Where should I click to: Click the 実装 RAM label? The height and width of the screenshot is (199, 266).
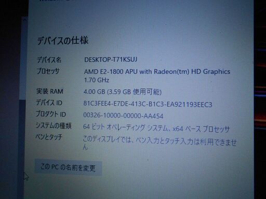(x=49, y=91)
